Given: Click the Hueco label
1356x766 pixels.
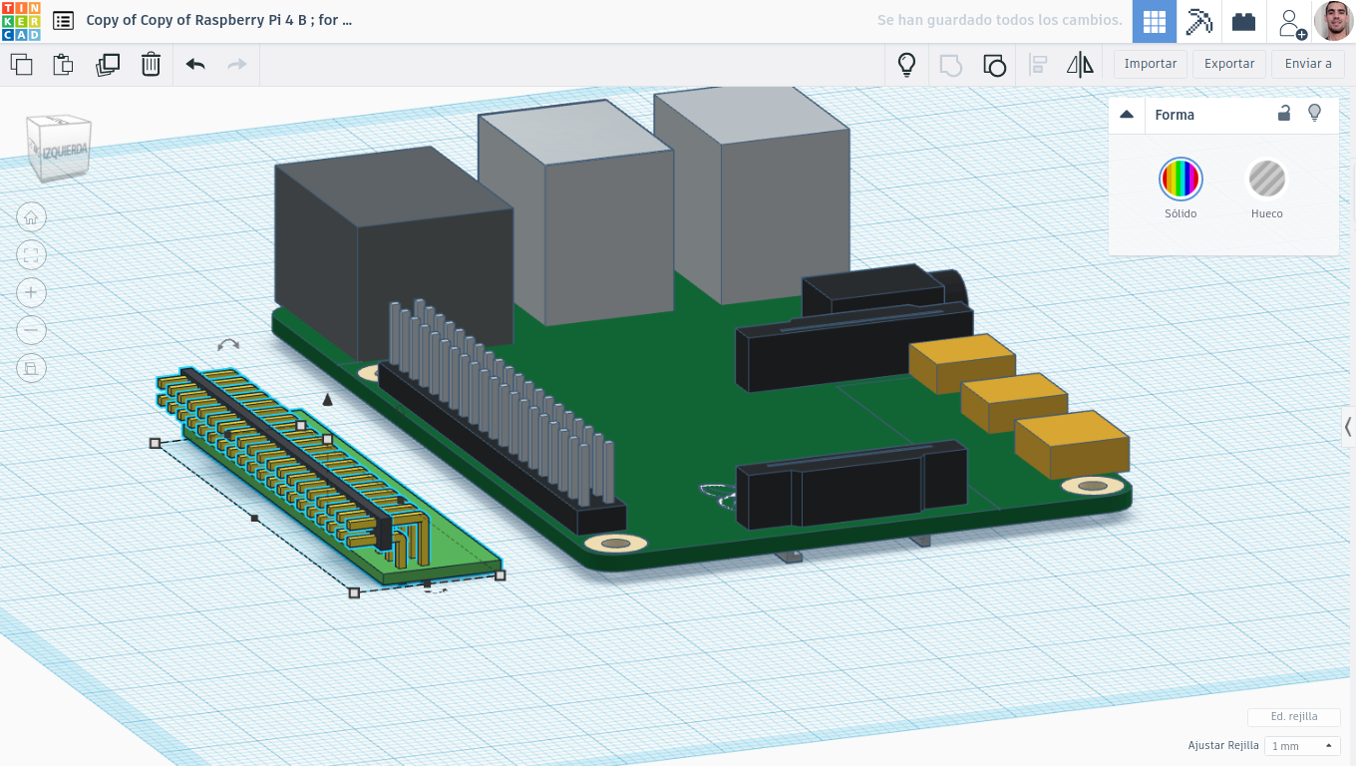Looking at the screenshot, I should point(1267,213).
